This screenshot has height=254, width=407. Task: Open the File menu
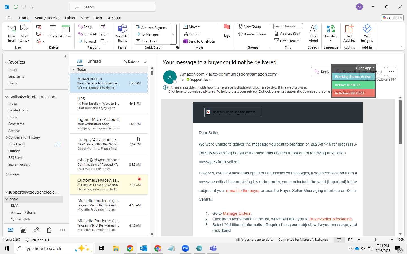tap(9, 18)
